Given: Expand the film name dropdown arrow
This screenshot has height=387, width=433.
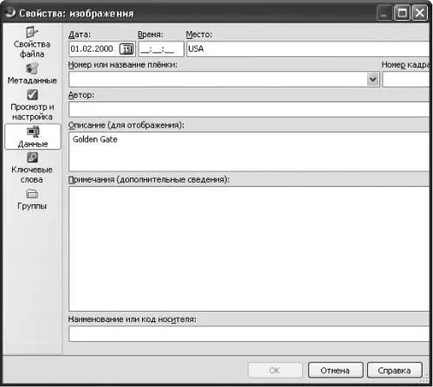Looking at the screenshot, I should coord(372,79).
